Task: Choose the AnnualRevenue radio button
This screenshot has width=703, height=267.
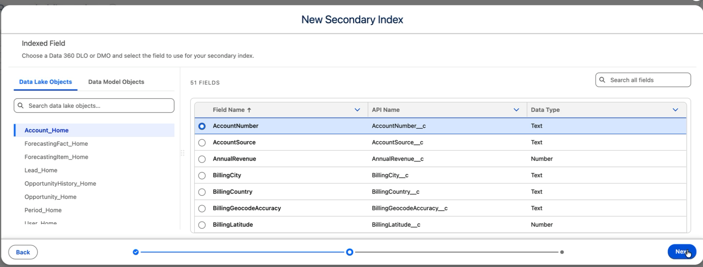Action: click(x=202, y=159)
